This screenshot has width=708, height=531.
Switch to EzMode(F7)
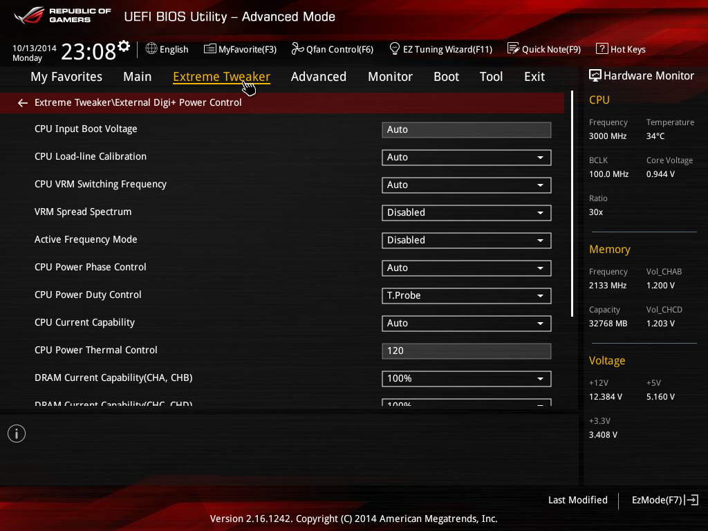pos(664,500)
